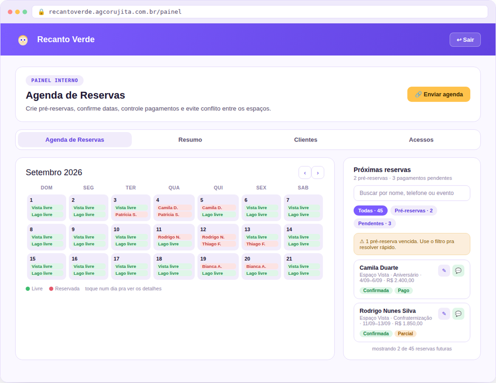Switch to the Agenda de Reservas tab
Viewport: 496px width, 383px height.
tap(75, 140)
